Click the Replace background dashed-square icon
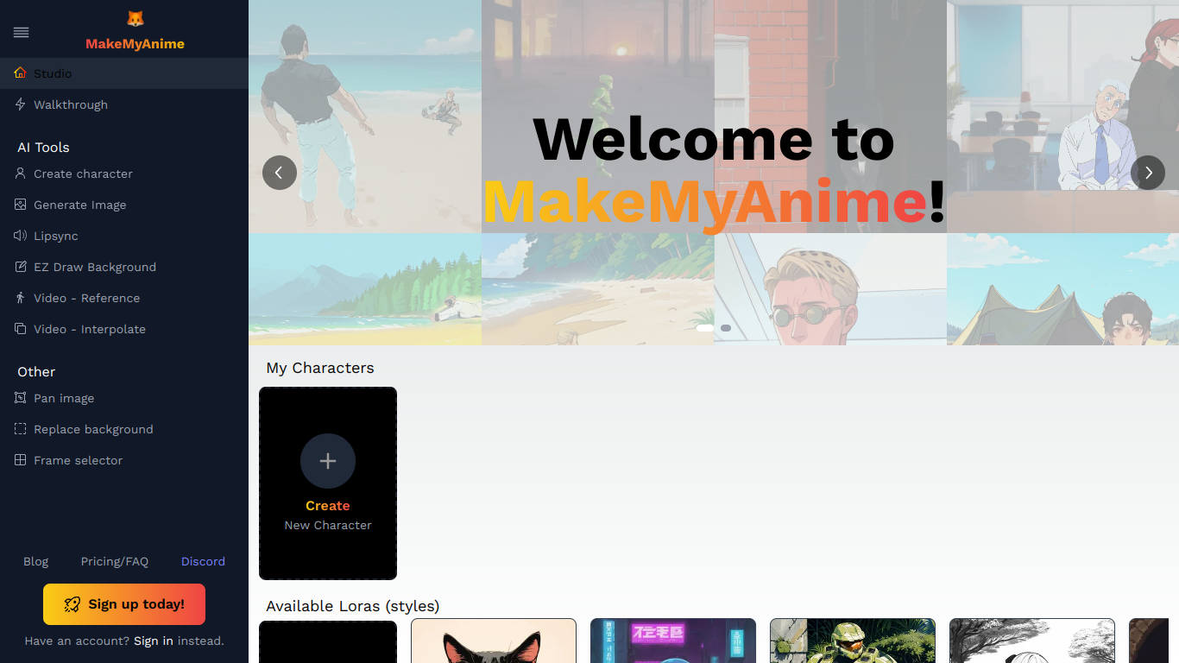Image resolution: width=1179 pixels, height=663 pixels. tap(21, 429)
